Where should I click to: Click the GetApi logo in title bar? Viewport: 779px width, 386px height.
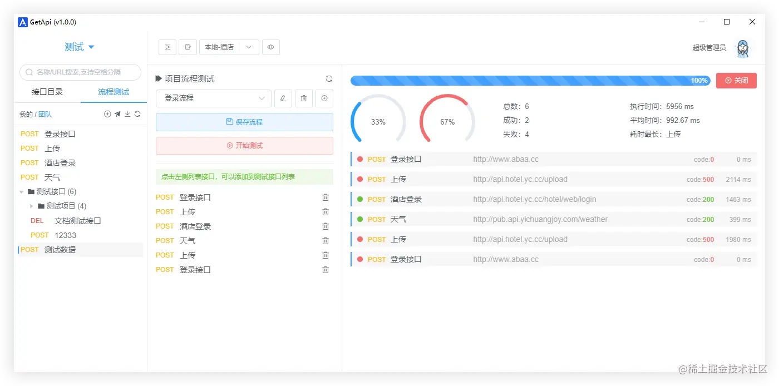tap(23, 22)
